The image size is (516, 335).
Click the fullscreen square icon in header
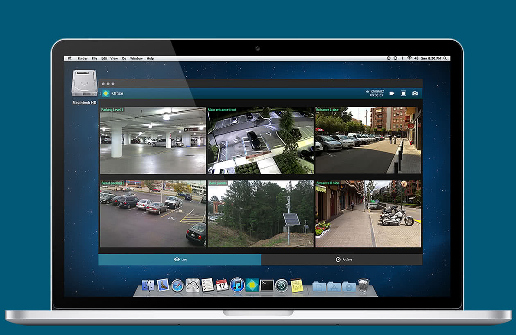click(x=403, y=93)
